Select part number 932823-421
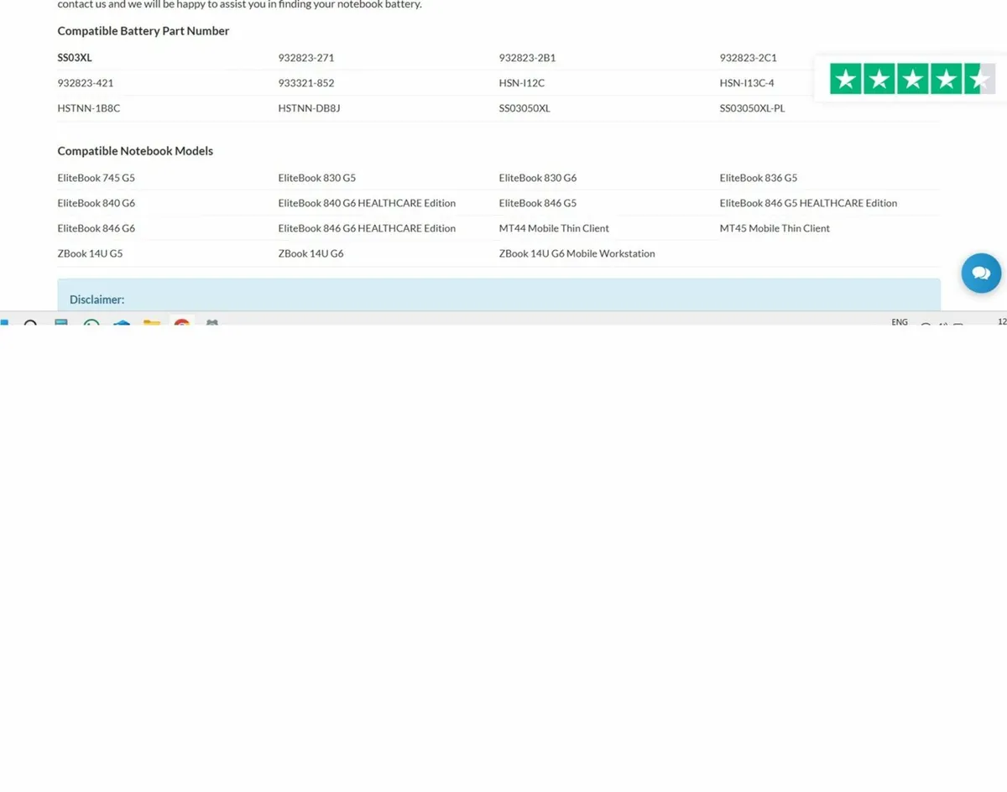Screen dimensions: 1007x792 pos(86,83)
